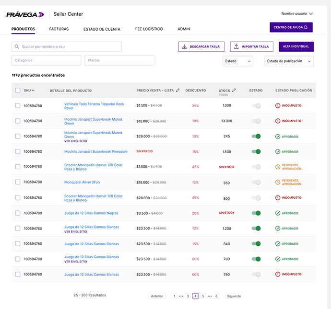The height and width of the screenshot is (309, 331).
Task: Switch to the Productos tab
Action: point(23,29)
